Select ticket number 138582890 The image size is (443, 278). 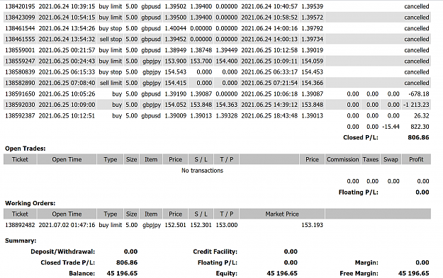coord(20,83)
